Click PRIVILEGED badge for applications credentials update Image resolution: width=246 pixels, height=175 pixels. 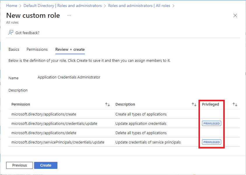click(x=212, y=123)
